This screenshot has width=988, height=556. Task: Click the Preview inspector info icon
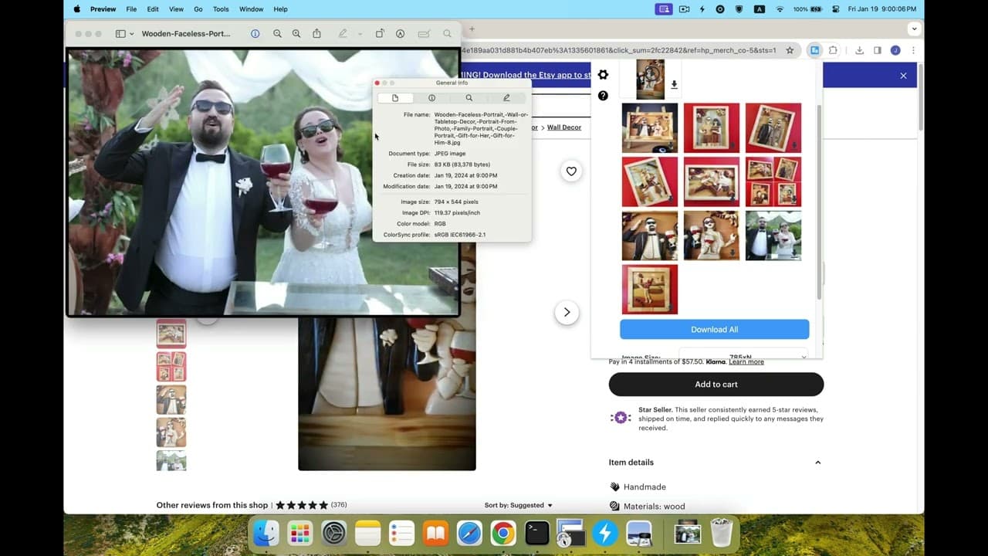point(255,34)
